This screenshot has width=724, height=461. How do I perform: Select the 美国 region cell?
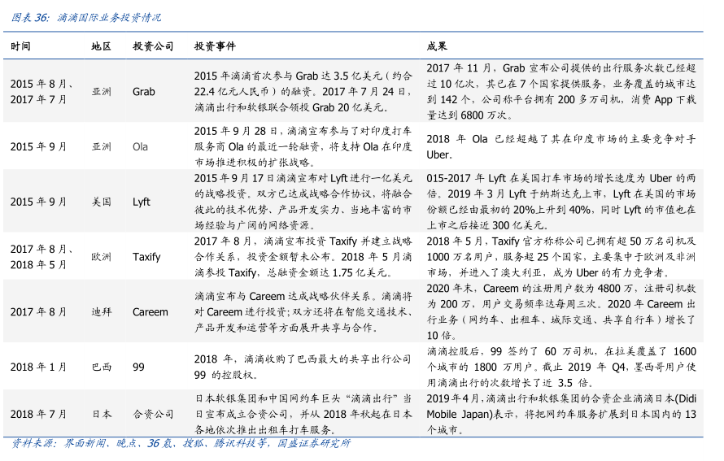[x=101, y=202]
